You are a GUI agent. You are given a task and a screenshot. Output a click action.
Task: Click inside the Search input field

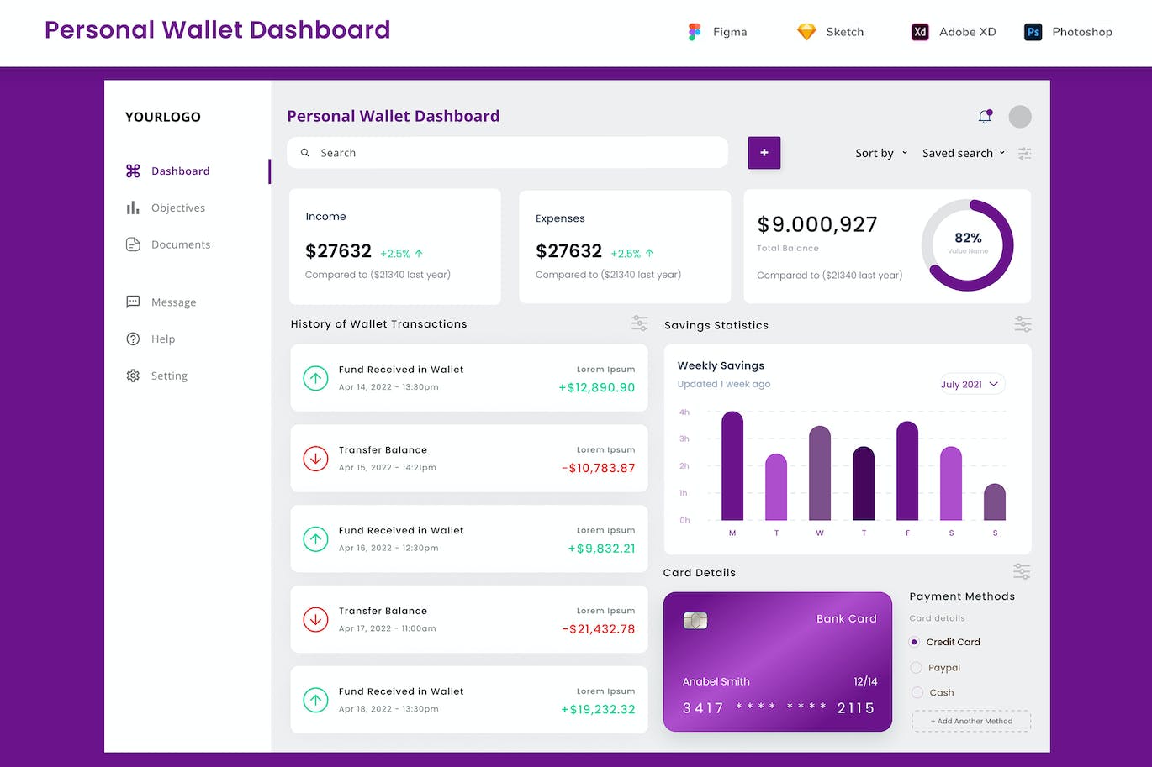coord(507,153)
